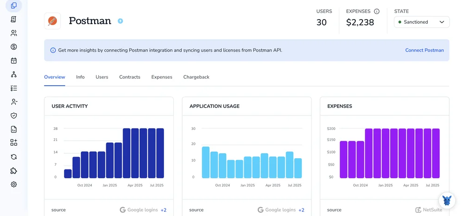Switch to the Expenses tab

point(162,77)
